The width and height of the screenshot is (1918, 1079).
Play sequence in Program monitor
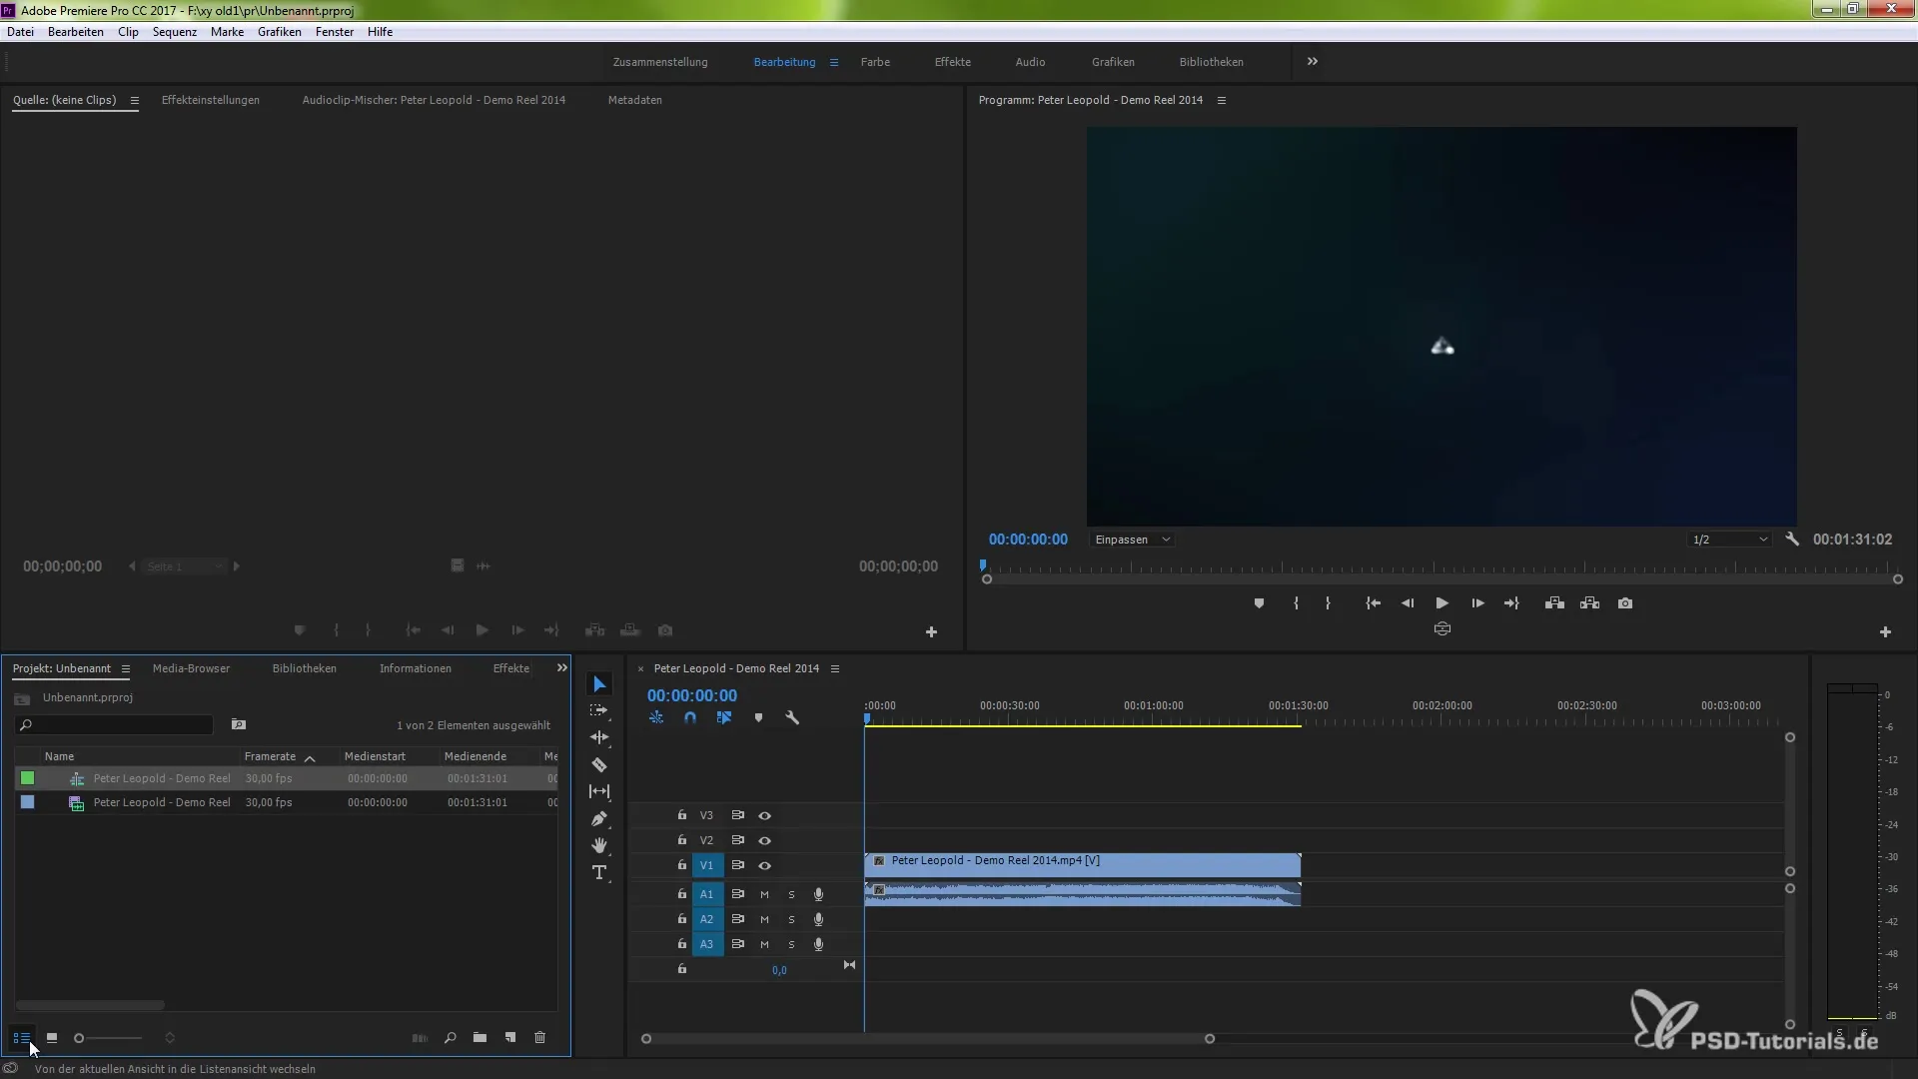[1441, 603]
